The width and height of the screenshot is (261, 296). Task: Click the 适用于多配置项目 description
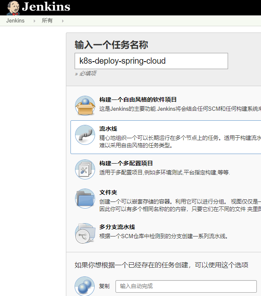165,172
